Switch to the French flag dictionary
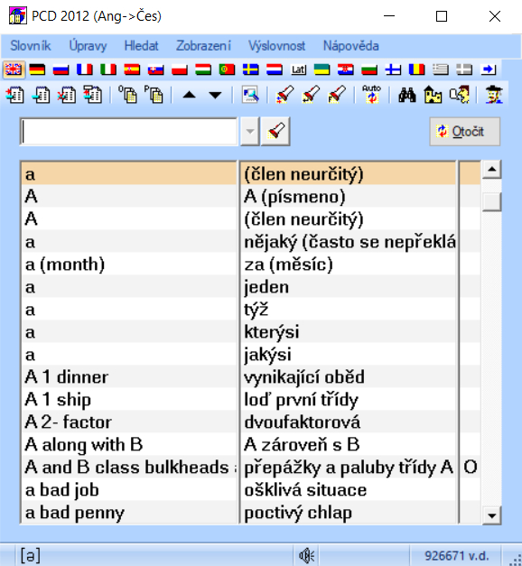The image size is (522, 566). coord(85,70)
